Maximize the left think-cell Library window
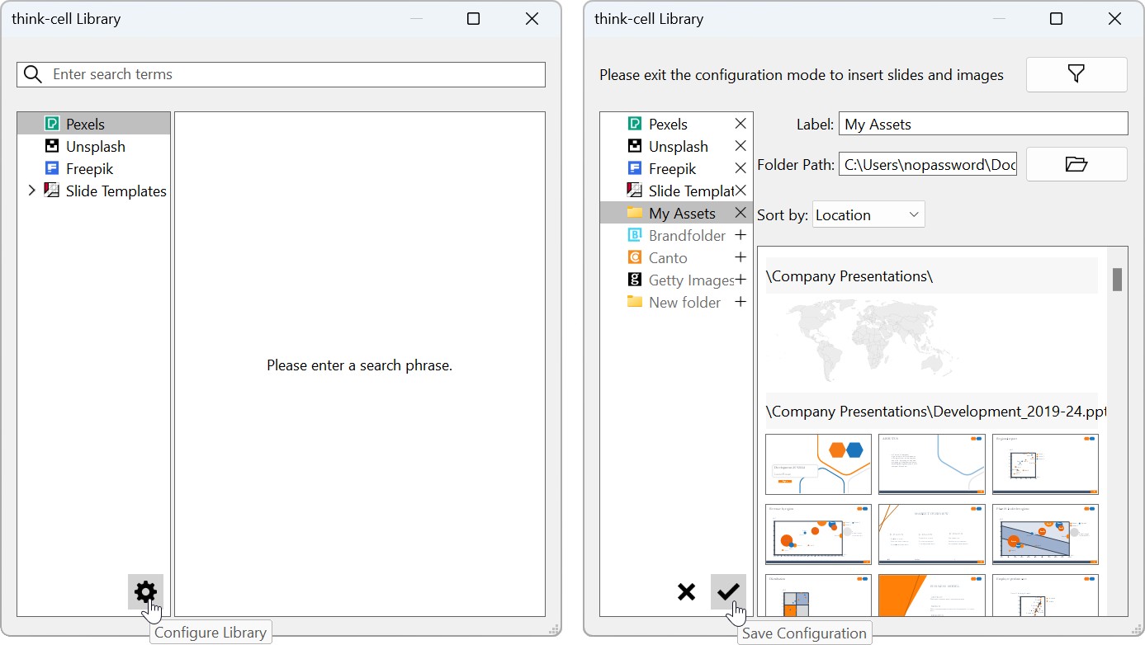 pos(473,18)
